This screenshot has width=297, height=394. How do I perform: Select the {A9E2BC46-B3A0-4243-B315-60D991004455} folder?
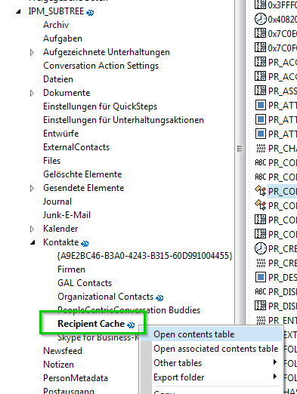tap(145, 256)
